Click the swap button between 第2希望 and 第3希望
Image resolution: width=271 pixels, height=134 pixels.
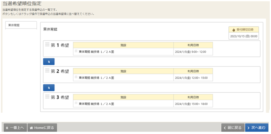(49, 88)
